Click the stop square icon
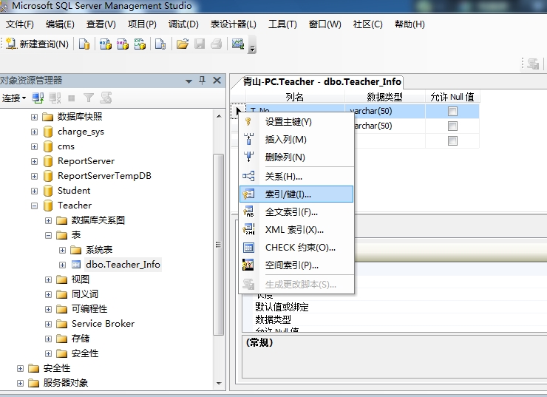 [72, 98]
